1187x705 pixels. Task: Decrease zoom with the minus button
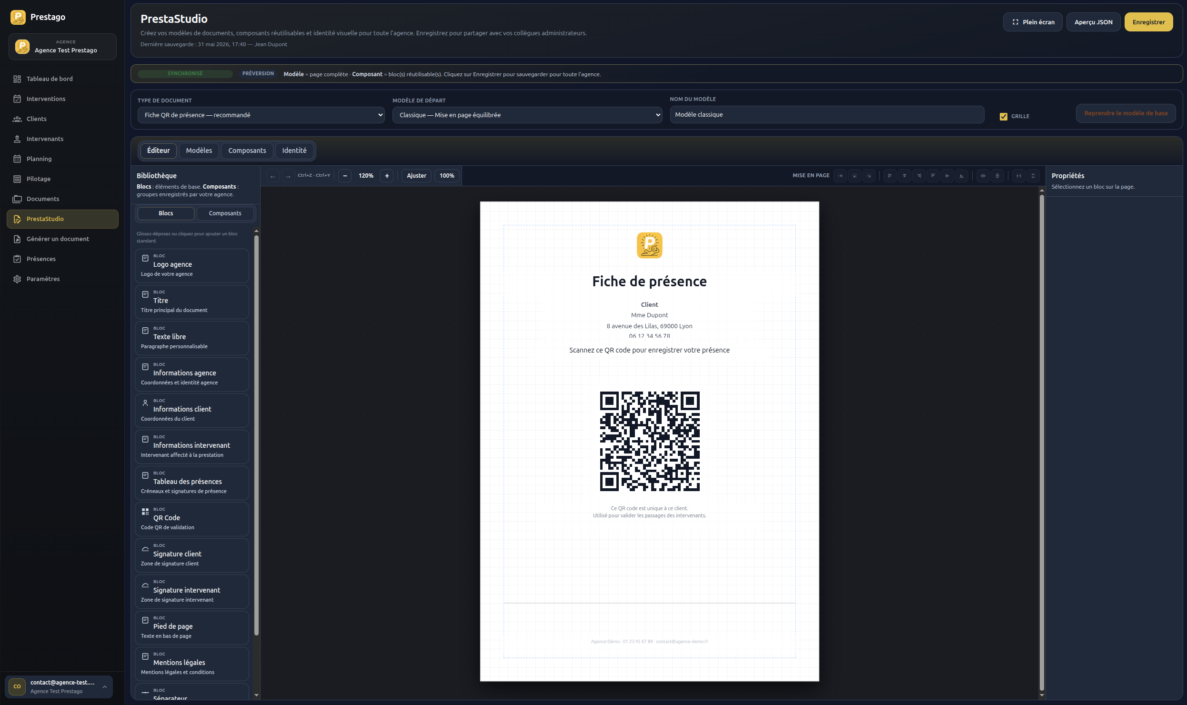pos(345,176)
